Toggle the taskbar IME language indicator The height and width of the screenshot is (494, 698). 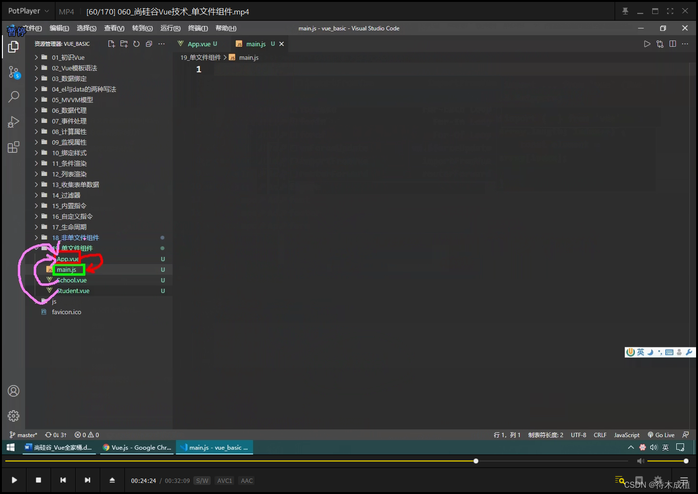[x=666, y=447]
